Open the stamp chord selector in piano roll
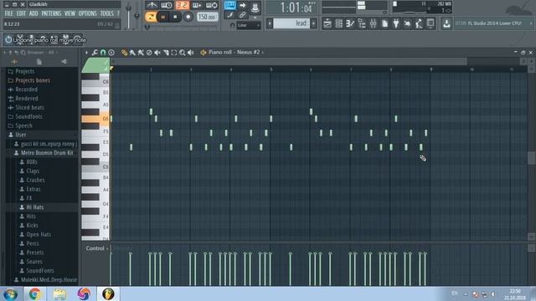 tap(111, 52)
